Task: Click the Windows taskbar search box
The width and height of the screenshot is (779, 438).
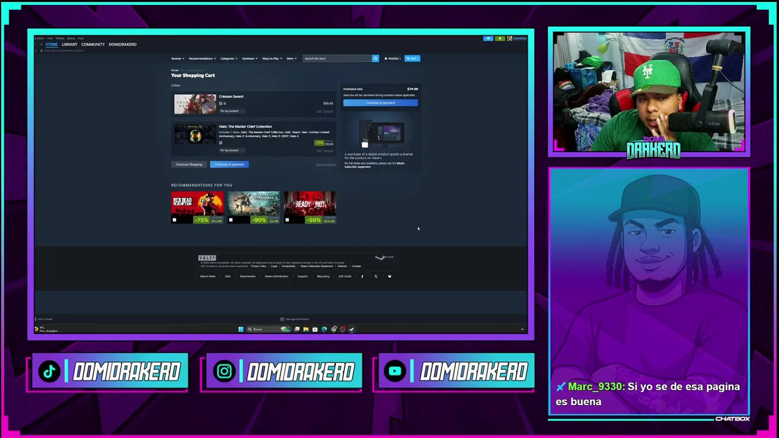Action: pos(270,329)
